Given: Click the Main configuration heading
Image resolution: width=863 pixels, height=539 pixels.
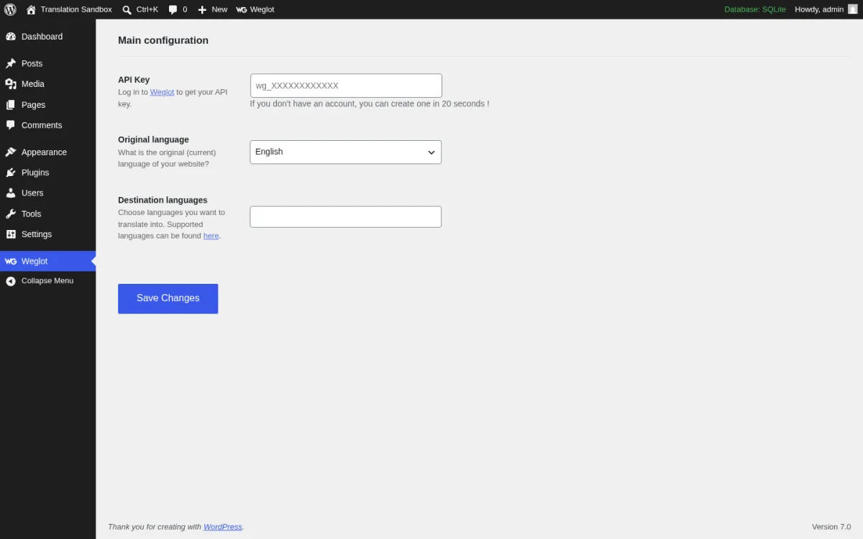Looking at the screenshot, I should point(163,40).
